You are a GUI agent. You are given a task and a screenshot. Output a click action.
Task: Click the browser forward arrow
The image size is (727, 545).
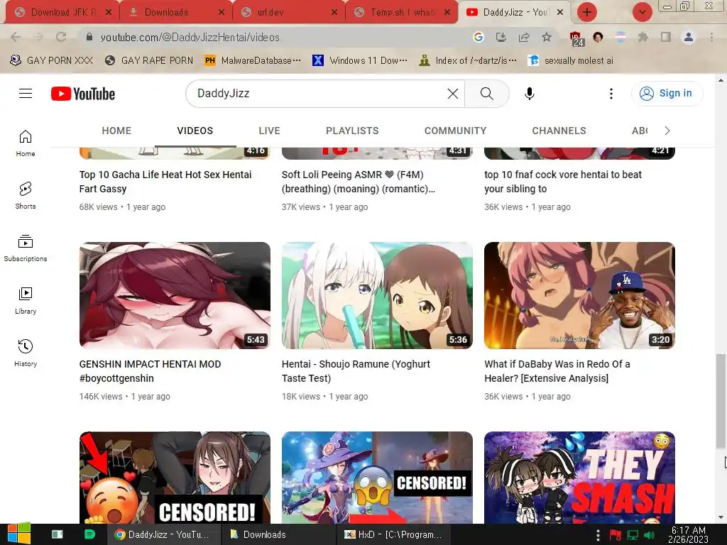[x=38, y=37]
